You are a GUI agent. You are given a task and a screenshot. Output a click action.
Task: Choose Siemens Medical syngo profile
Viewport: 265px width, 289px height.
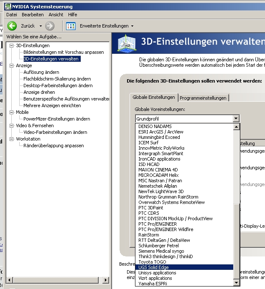click(x=184, y=251)
